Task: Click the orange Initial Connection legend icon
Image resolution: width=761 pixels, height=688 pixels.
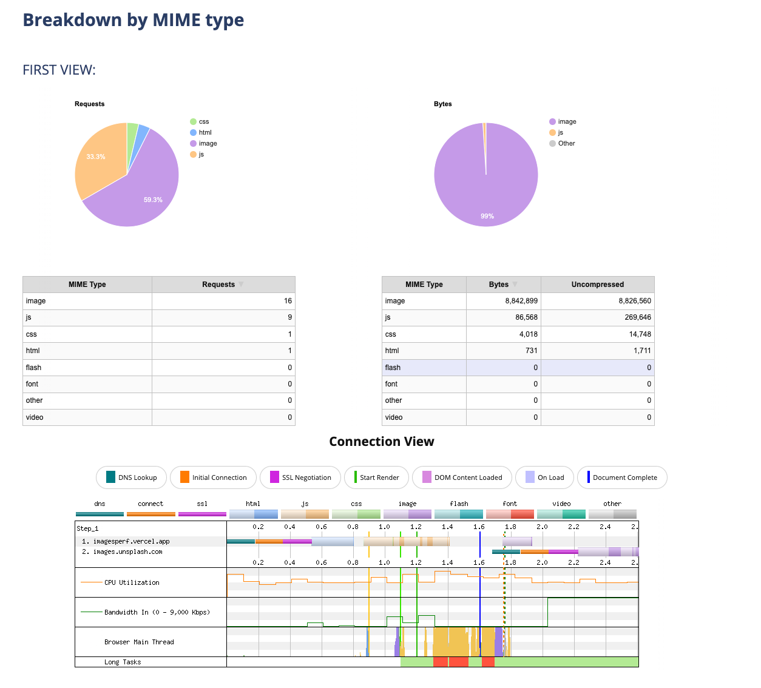Action: [x=184, y=477]
